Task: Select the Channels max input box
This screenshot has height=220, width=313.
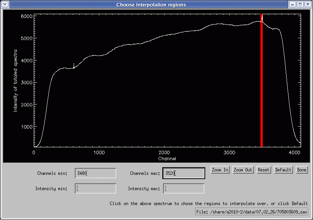Action: (x=184, y=173)
